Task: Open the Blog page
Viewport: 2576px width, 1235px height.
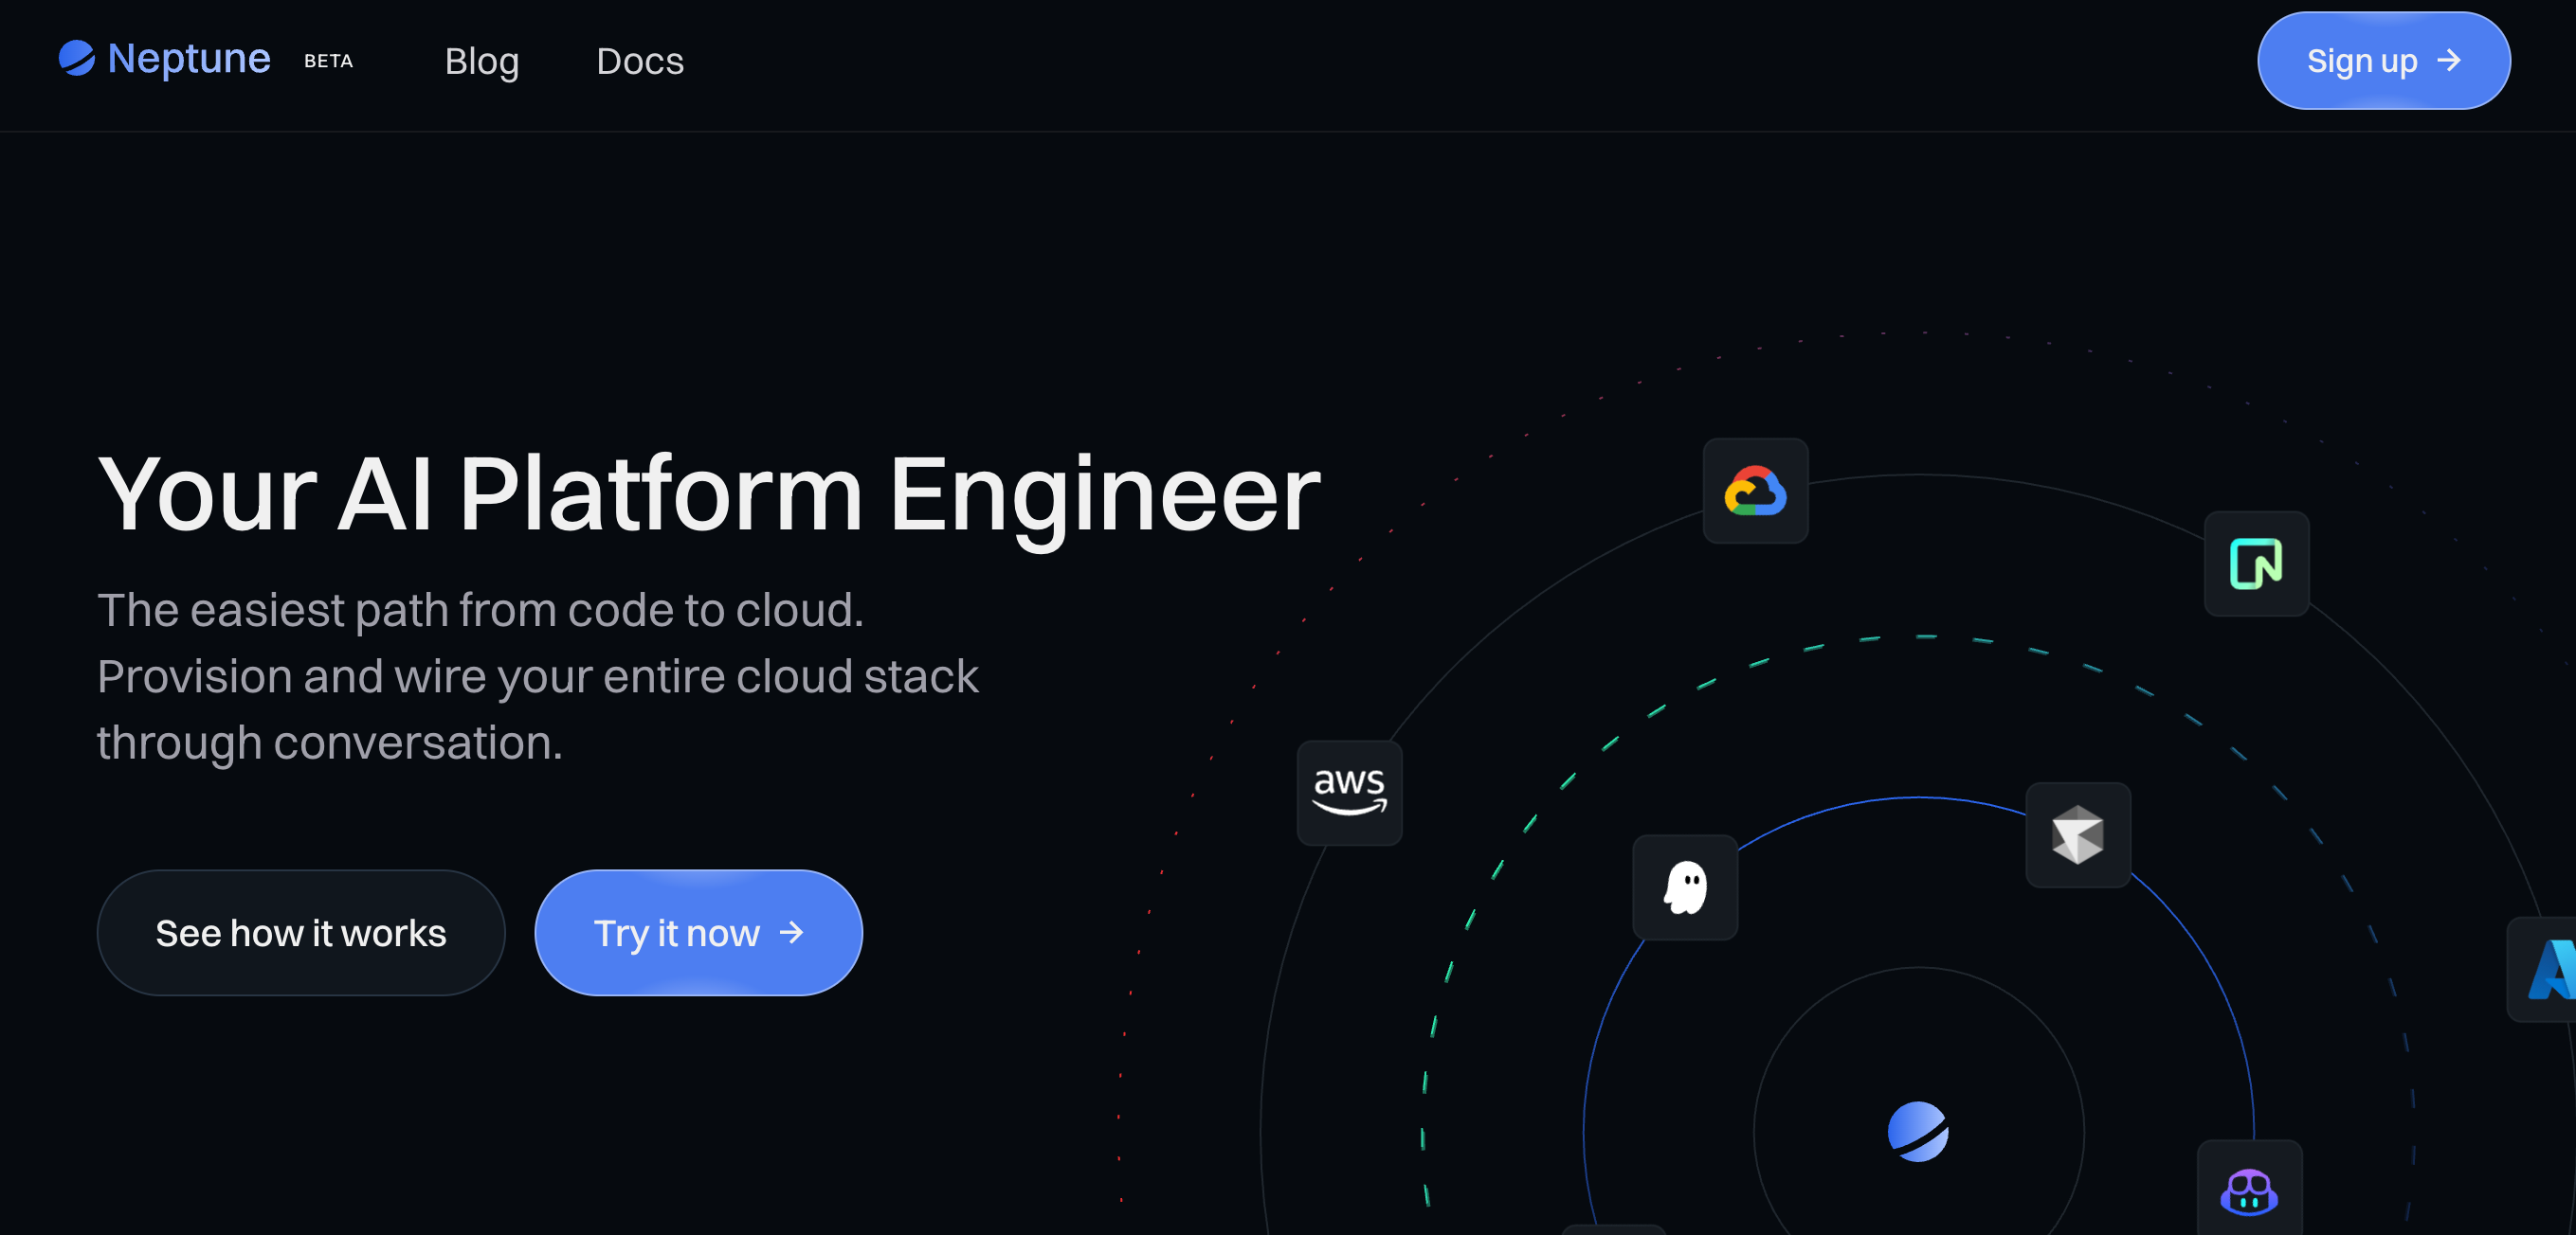Action: [482, 61]
